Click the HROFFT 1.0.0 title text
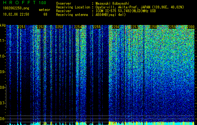The height and width of the screenshot is (125, 197). click(24, 2)
